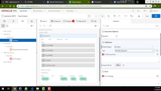Viewport: 161px width, 91px height.
Task: Click the Undo icon in toolbar
Action: (x=115, y=16)
